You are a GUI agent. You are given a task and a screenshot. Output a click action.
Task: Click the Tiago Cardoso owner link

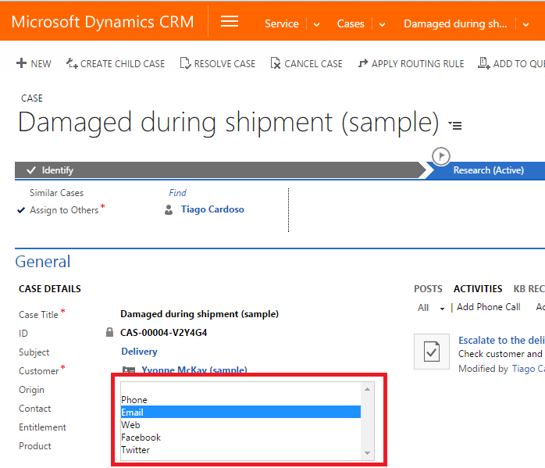click(x=212, y=209)
